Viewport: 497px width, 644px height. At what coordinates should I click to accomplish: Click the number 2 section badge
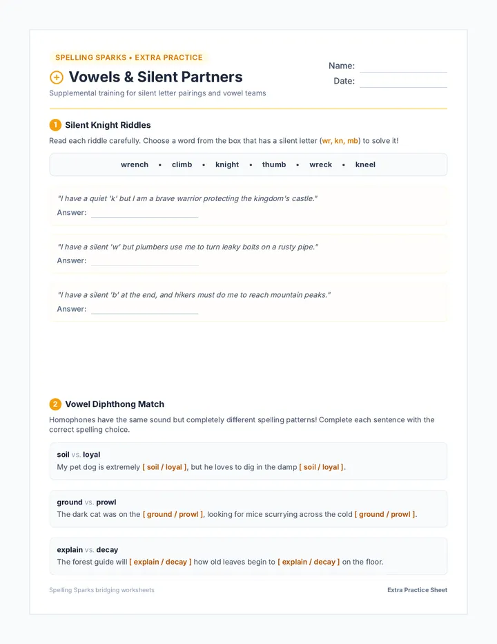click(x=55, y=404)
